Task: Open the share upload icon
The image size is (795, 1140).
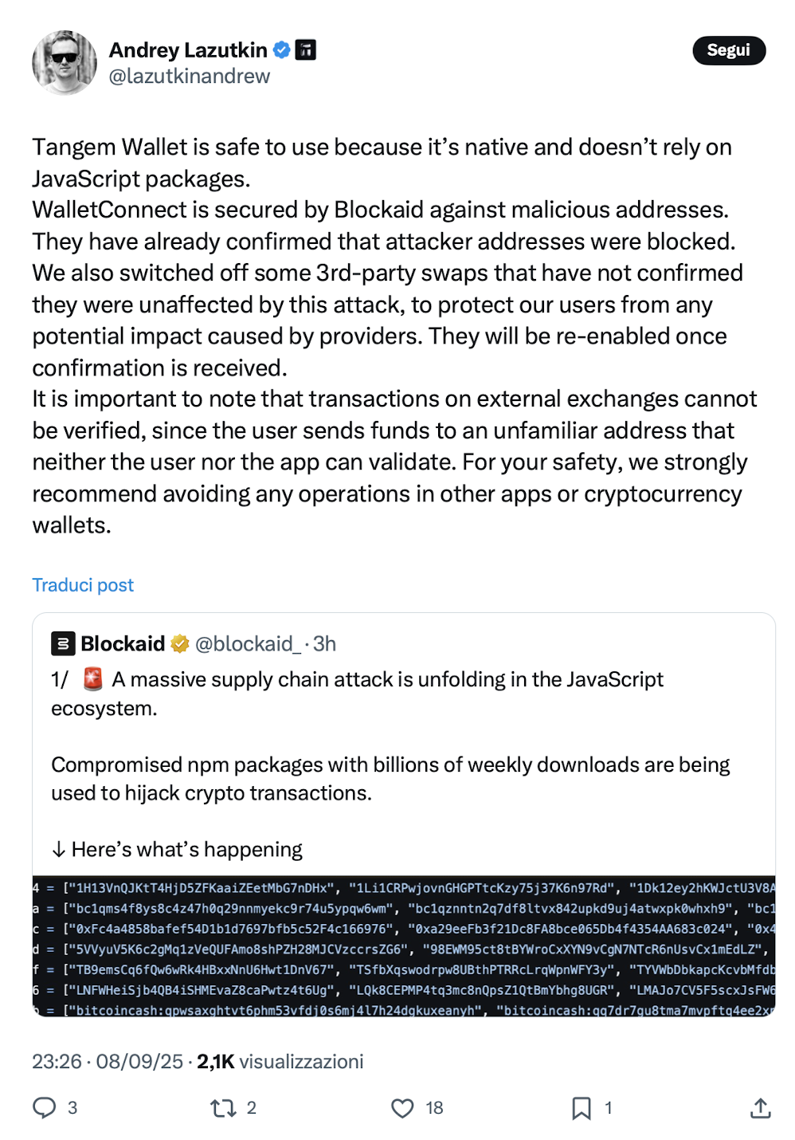Action: click(761, 1107)
